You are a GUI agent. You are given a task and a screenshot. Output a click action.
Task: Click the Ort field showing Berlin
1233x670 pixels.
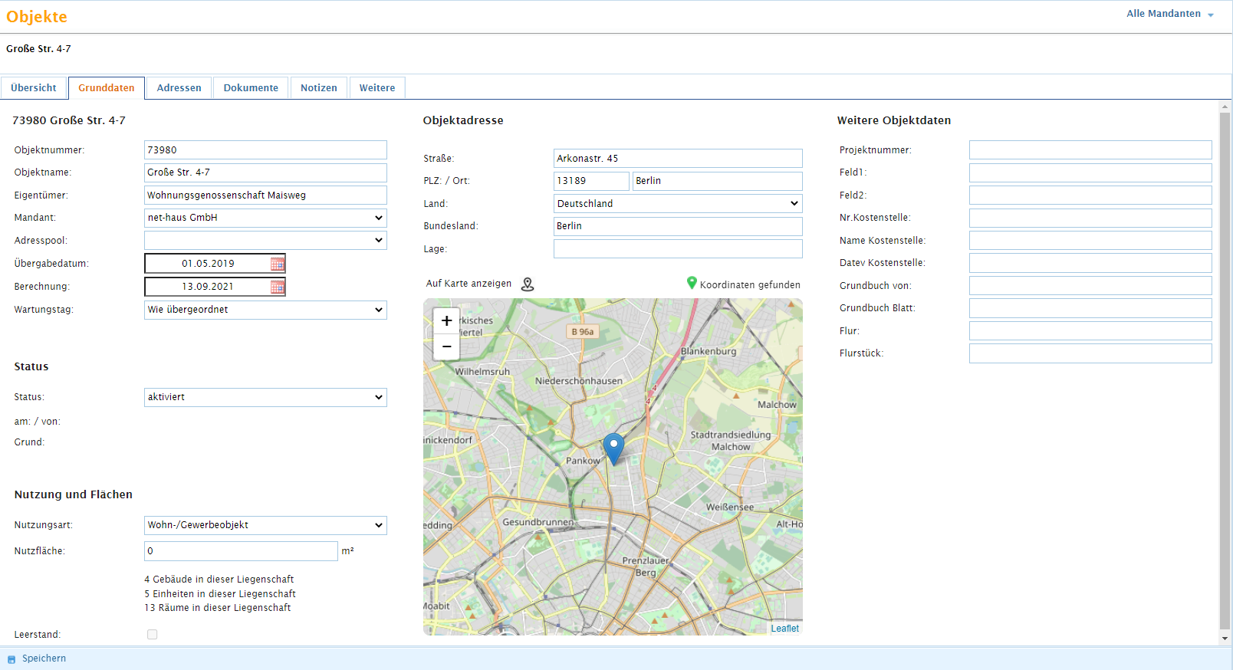click(718, 181)
